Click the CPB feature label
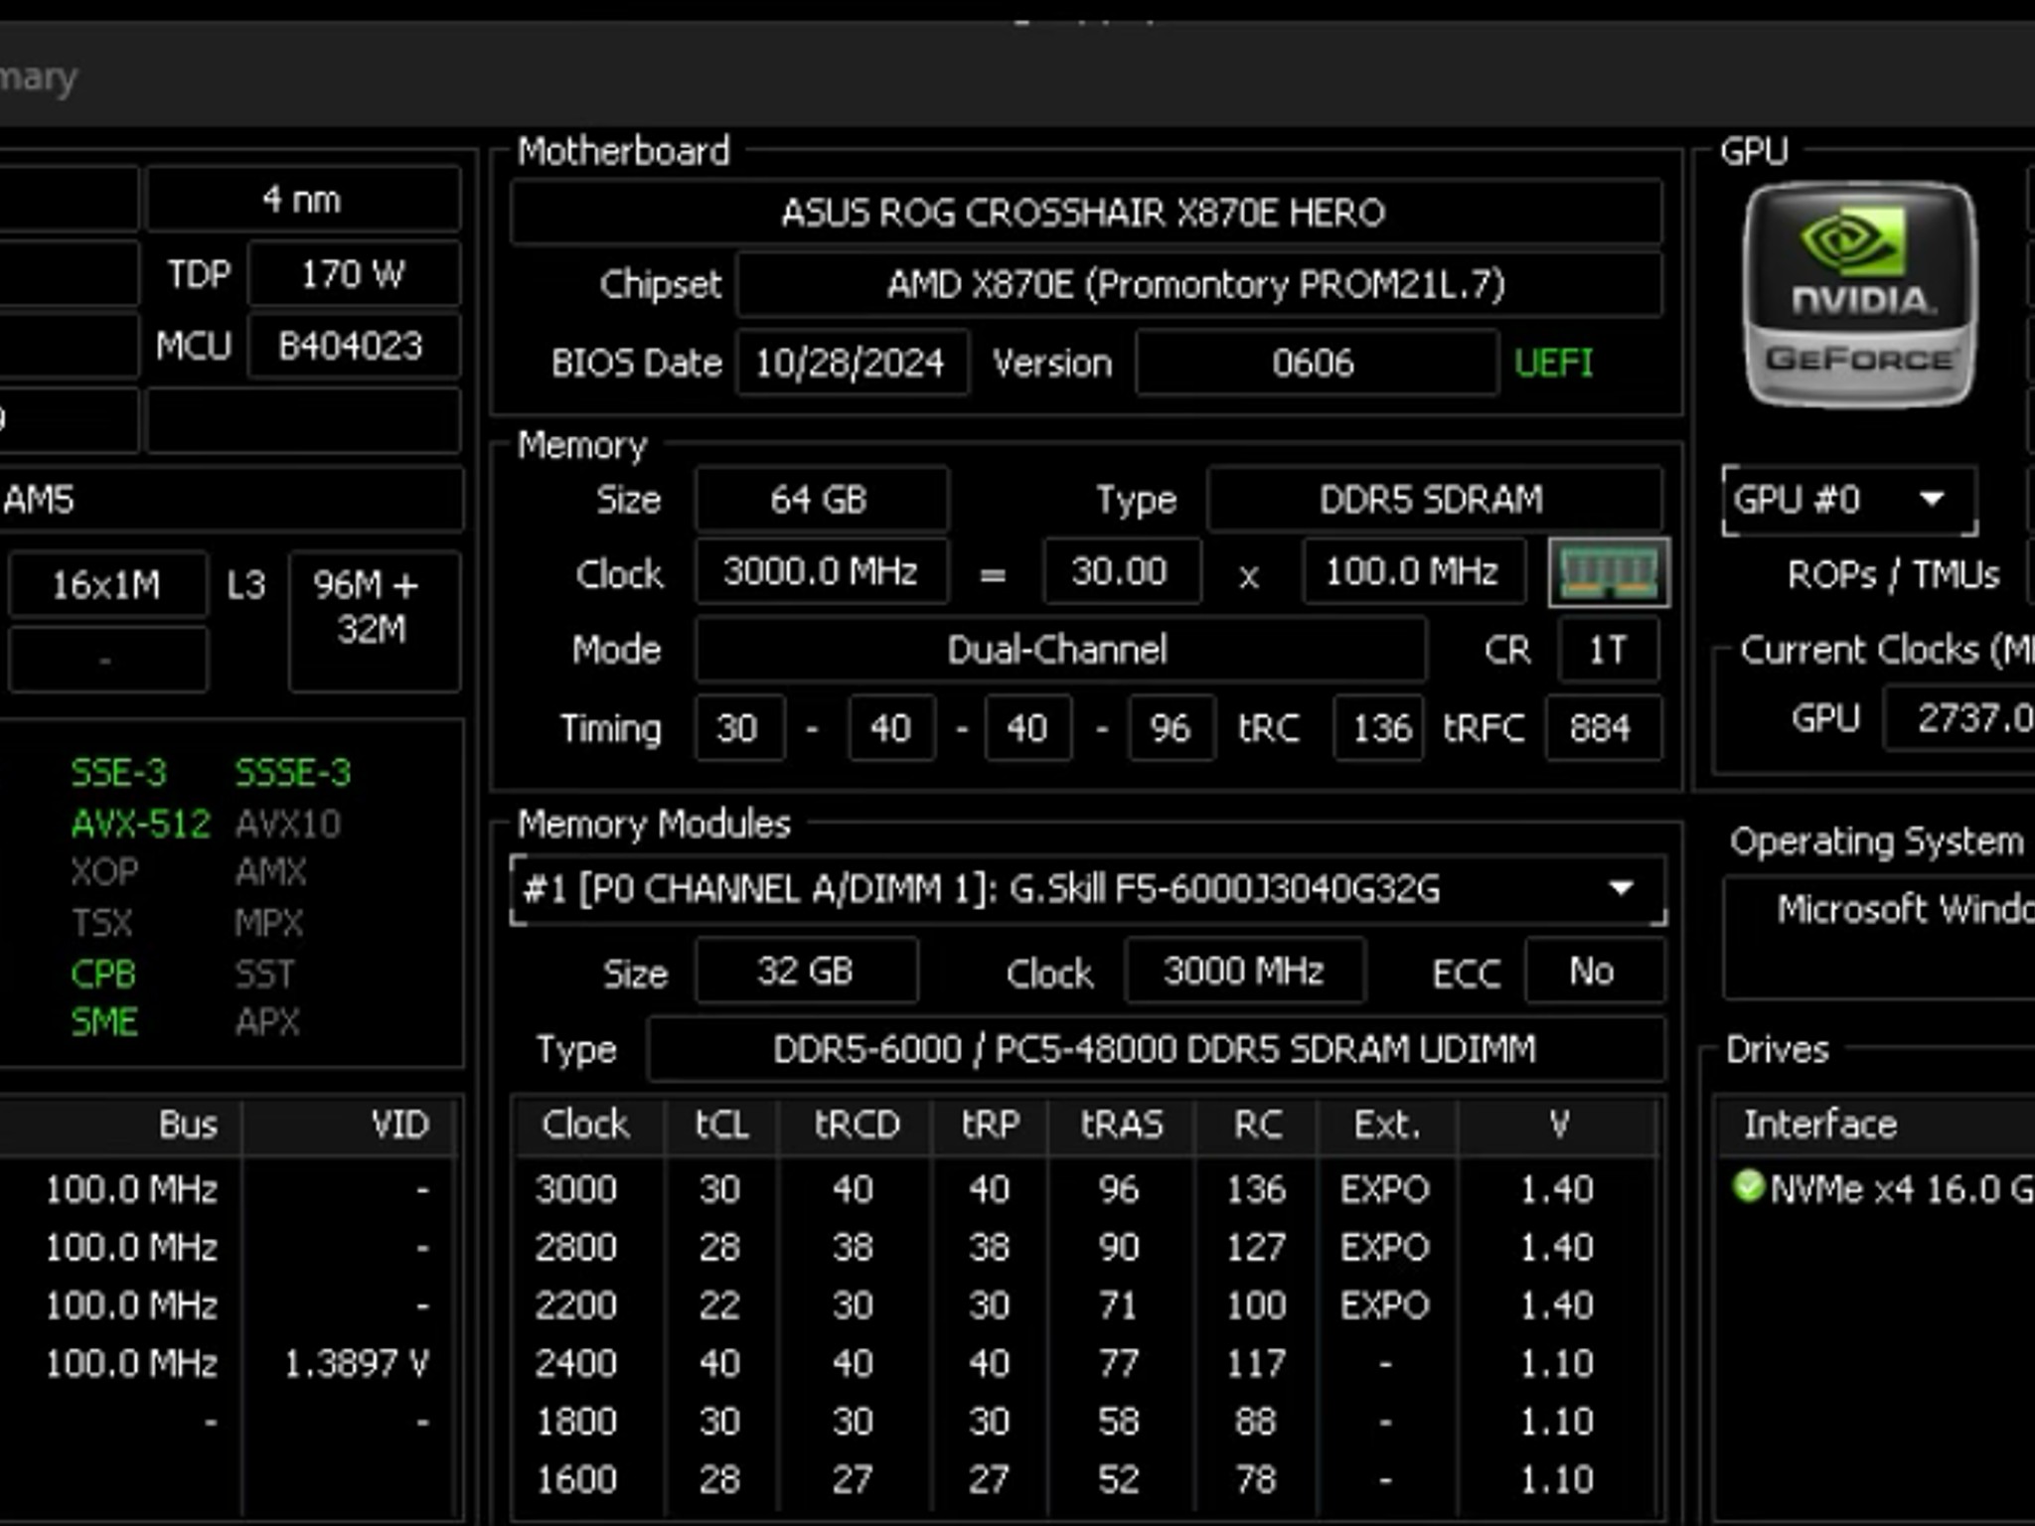This screenshot has width=2035, height=1526. click(103, 974)
